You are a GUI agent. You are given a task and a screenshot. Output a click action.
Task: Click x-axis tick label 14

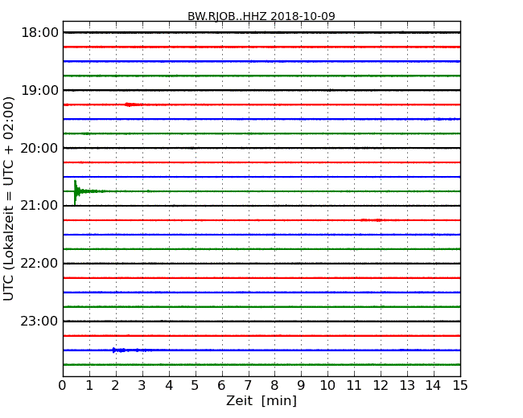[433, 385]
